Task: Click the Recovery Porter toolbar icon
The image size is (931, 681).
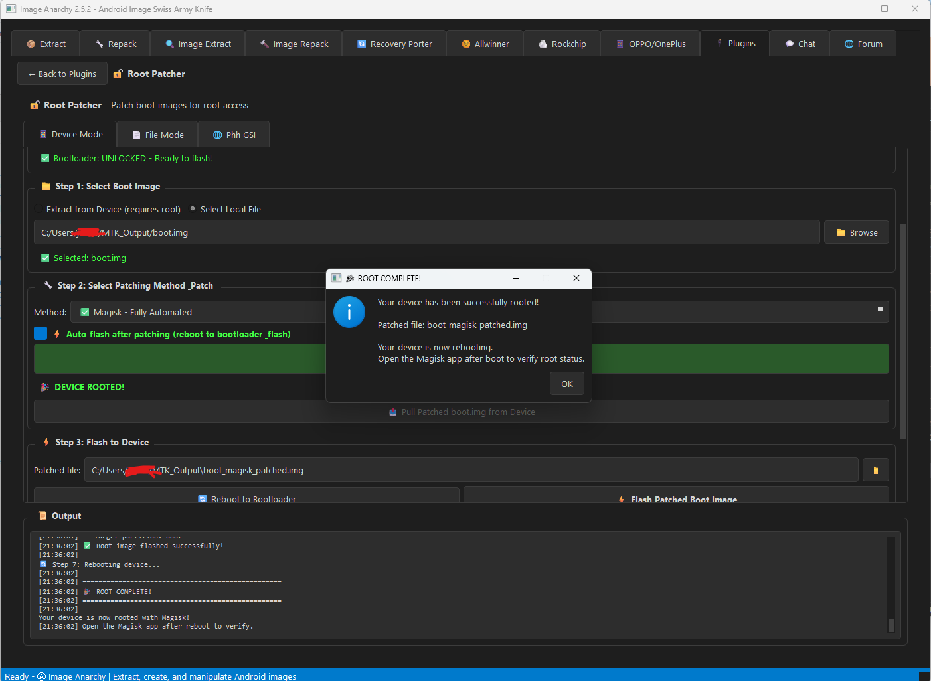Action: tap(361, 44)
